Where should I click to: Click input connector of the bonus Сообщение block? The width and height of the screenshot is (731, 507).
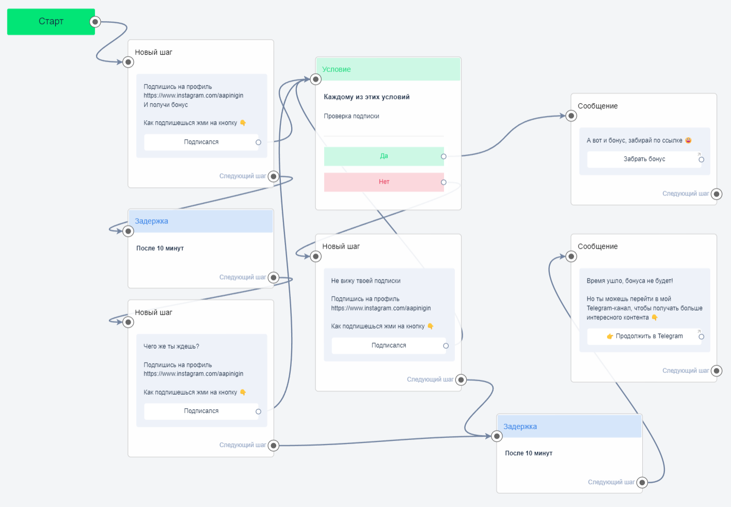point(571,116)
